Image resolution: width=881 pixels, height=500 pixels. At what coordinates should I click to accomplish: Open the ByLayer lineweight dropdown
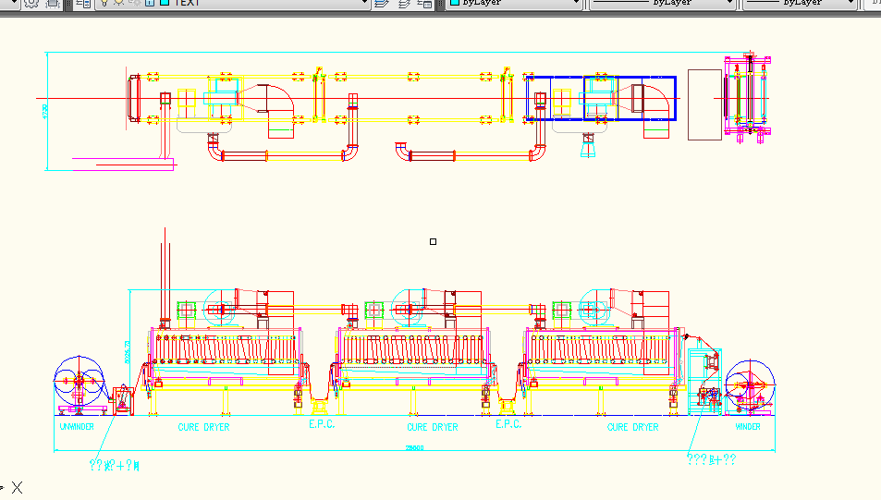[x=800, y=3]
